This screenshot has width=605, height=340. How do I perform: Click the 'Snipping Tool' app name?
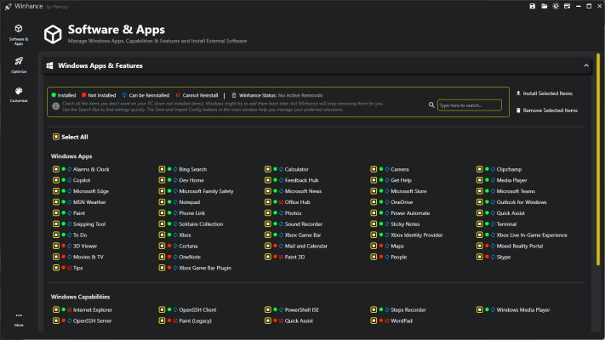(x=89, y=224)
